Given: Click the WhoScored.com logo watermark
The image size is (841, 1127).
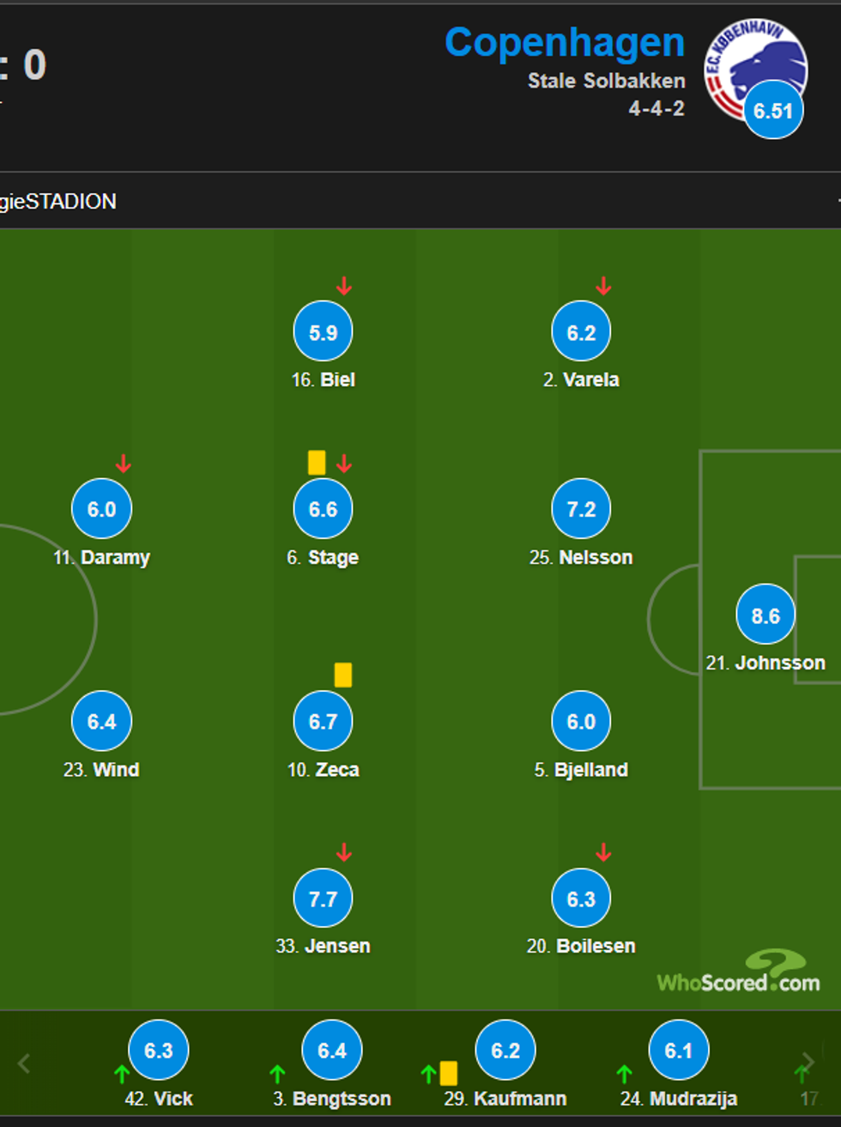Looking at the screenshot, I should coord(738,972).
